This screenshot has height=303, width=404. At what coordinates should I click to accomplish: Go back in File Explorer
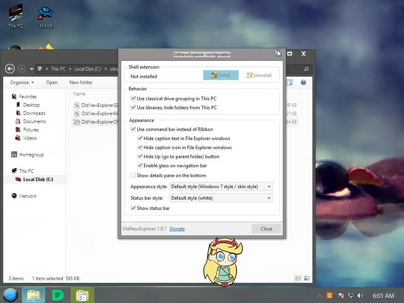coord(10,69)
